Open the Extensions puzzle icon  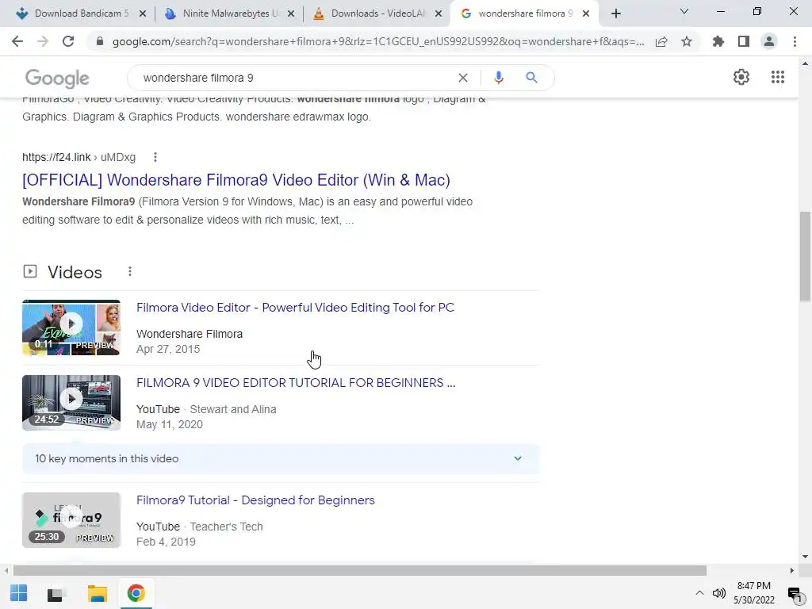tap(718, 41)
